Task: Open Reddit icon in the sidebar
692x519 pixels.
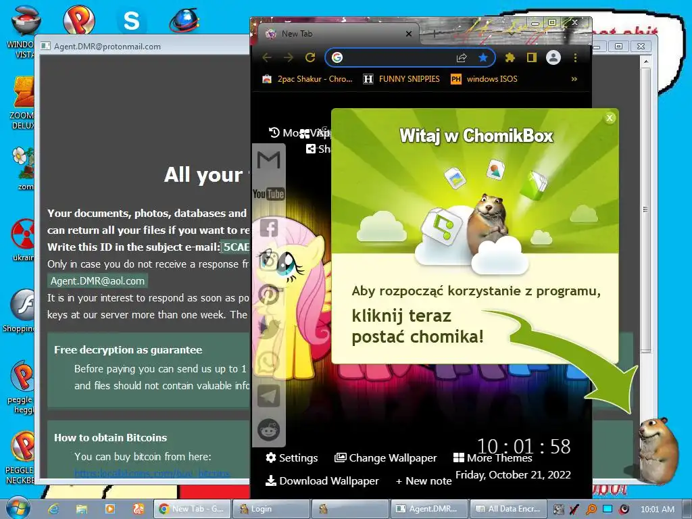Action: click(269, 429)
